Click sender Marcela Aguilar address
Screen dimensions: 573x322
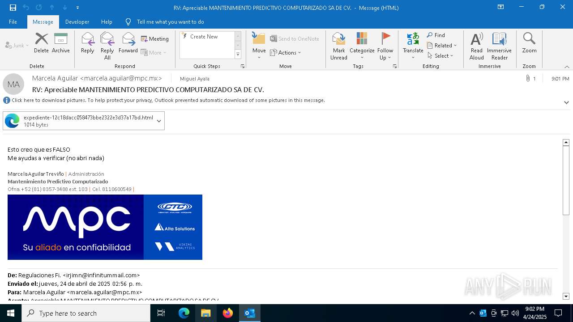[97, 78]
